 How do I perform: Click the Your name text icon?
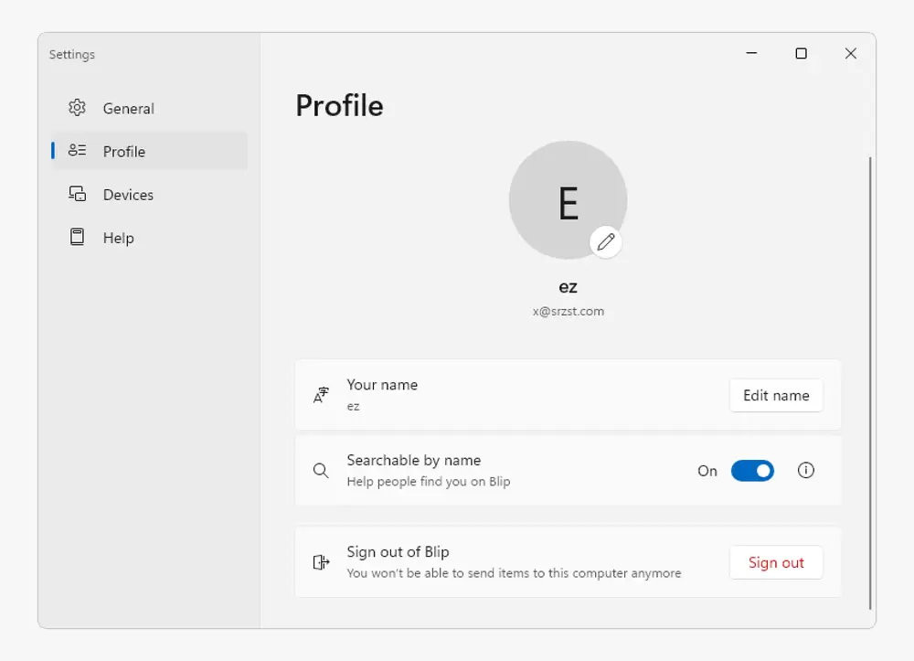point(321,395)
